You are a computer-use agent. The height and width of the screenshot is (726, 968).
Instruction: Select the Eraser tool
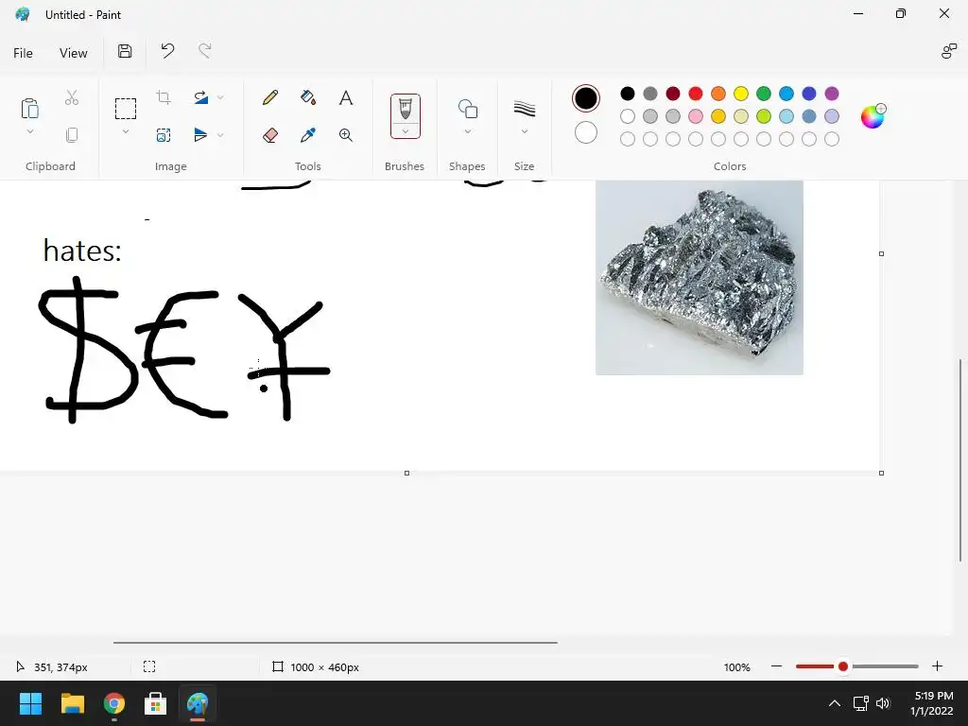[x=269, y=135]
